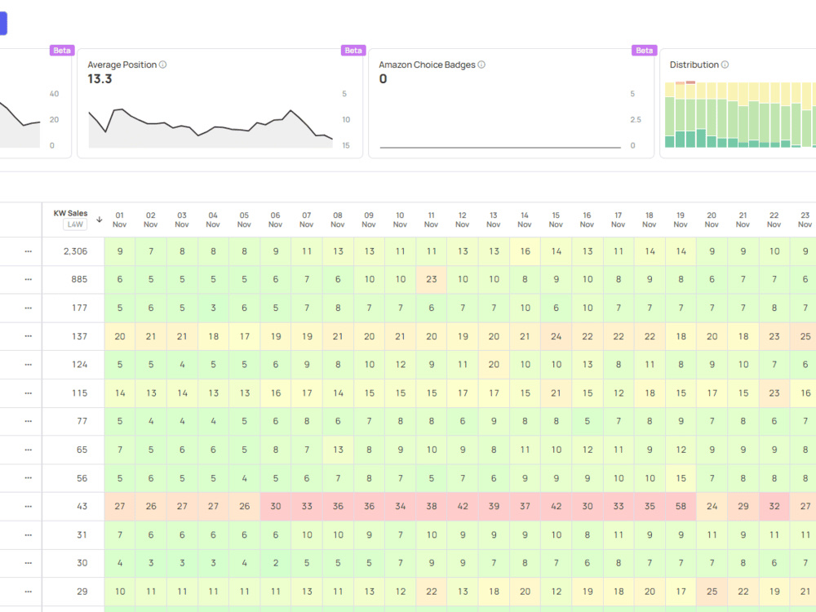Open the three-dot menu for row 43
This screenshot has height=612, width=816.
28,507
